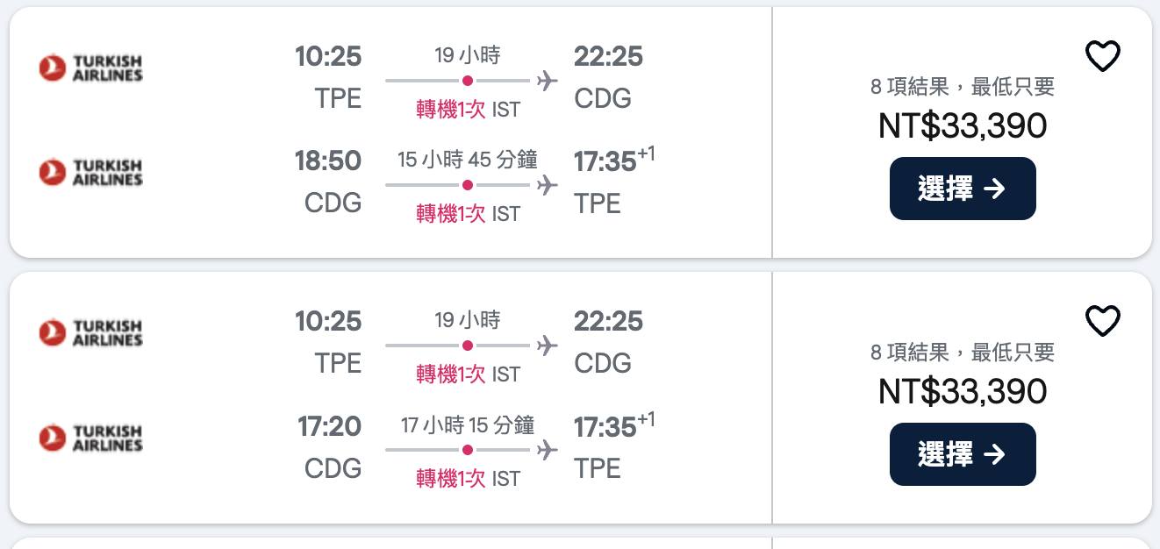Save the first flight result with heart icon
The width and height of the screenshot is (1160, 549).
(1102, 57)
